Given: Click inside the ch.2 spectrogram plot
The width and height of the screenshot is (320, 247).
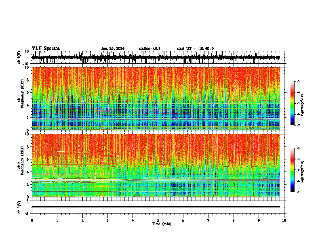Looking at the screenshot, I should (x=156, y=165).
